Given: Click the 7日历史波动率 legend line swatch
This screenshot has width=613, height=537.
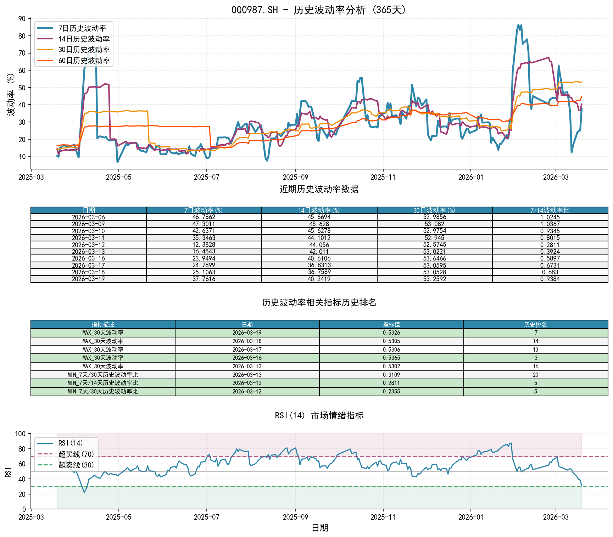Looking at the screenshot, I should pos(45,28).
